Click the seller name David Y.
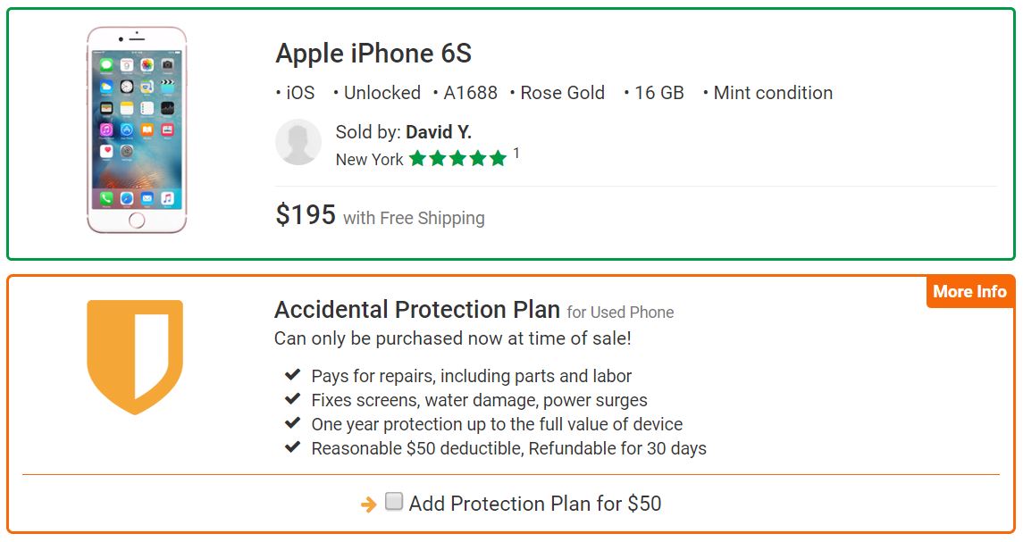Viewport: 1023px width, 542px height. coord(439,132)
